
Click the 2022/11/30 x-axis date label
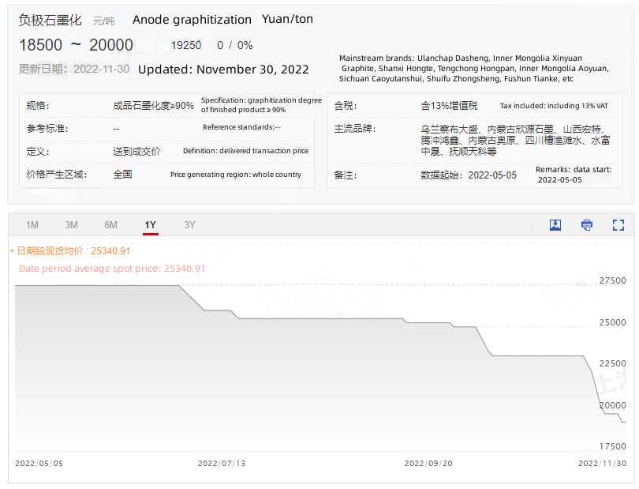603,463
